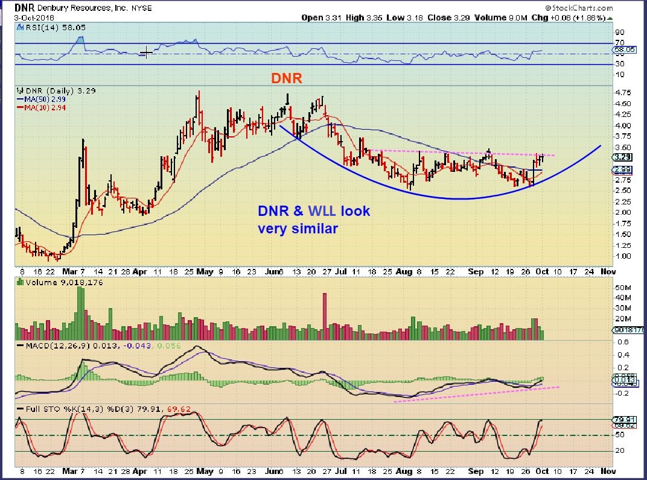Click the blue 'MA(50) 2.99' legend
The image size is (647, 480).
[x=41, y=99]
